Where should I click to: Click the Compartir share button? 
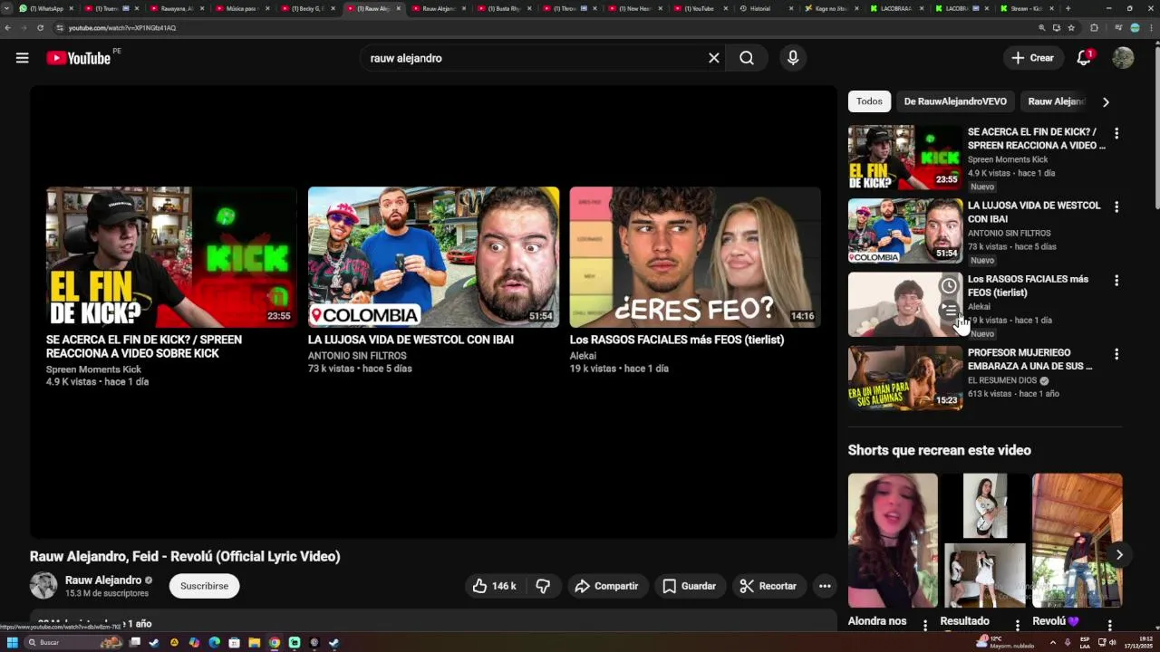click(606, 586)
